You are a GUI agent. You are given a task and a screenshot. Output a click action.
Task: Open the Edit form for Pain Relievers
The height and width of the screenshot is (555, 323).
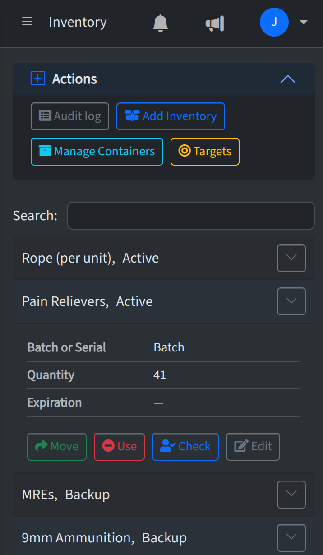click(253, 446)
